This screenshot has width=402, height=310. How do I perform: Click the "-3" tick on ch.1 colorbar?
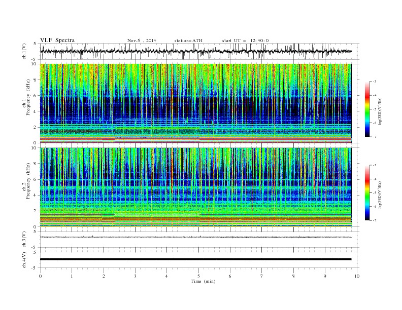(375, 82)
